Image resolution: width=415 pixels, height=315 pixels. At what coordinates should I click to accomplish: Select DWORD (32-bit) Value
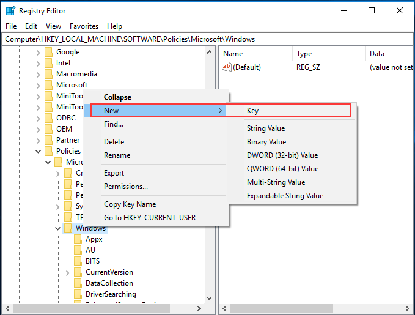tap(291, 155)
